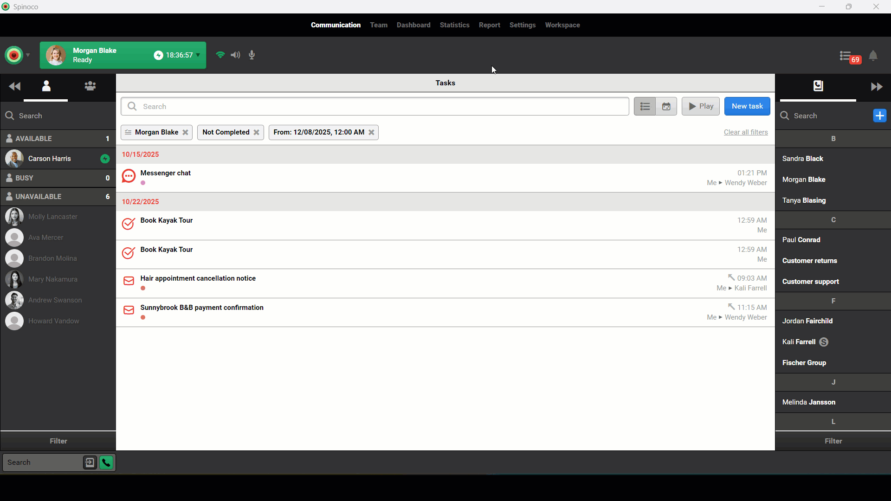Screen dimensions: 891x501
Task: Click the Tasks search input field
Action: point(381,106)
